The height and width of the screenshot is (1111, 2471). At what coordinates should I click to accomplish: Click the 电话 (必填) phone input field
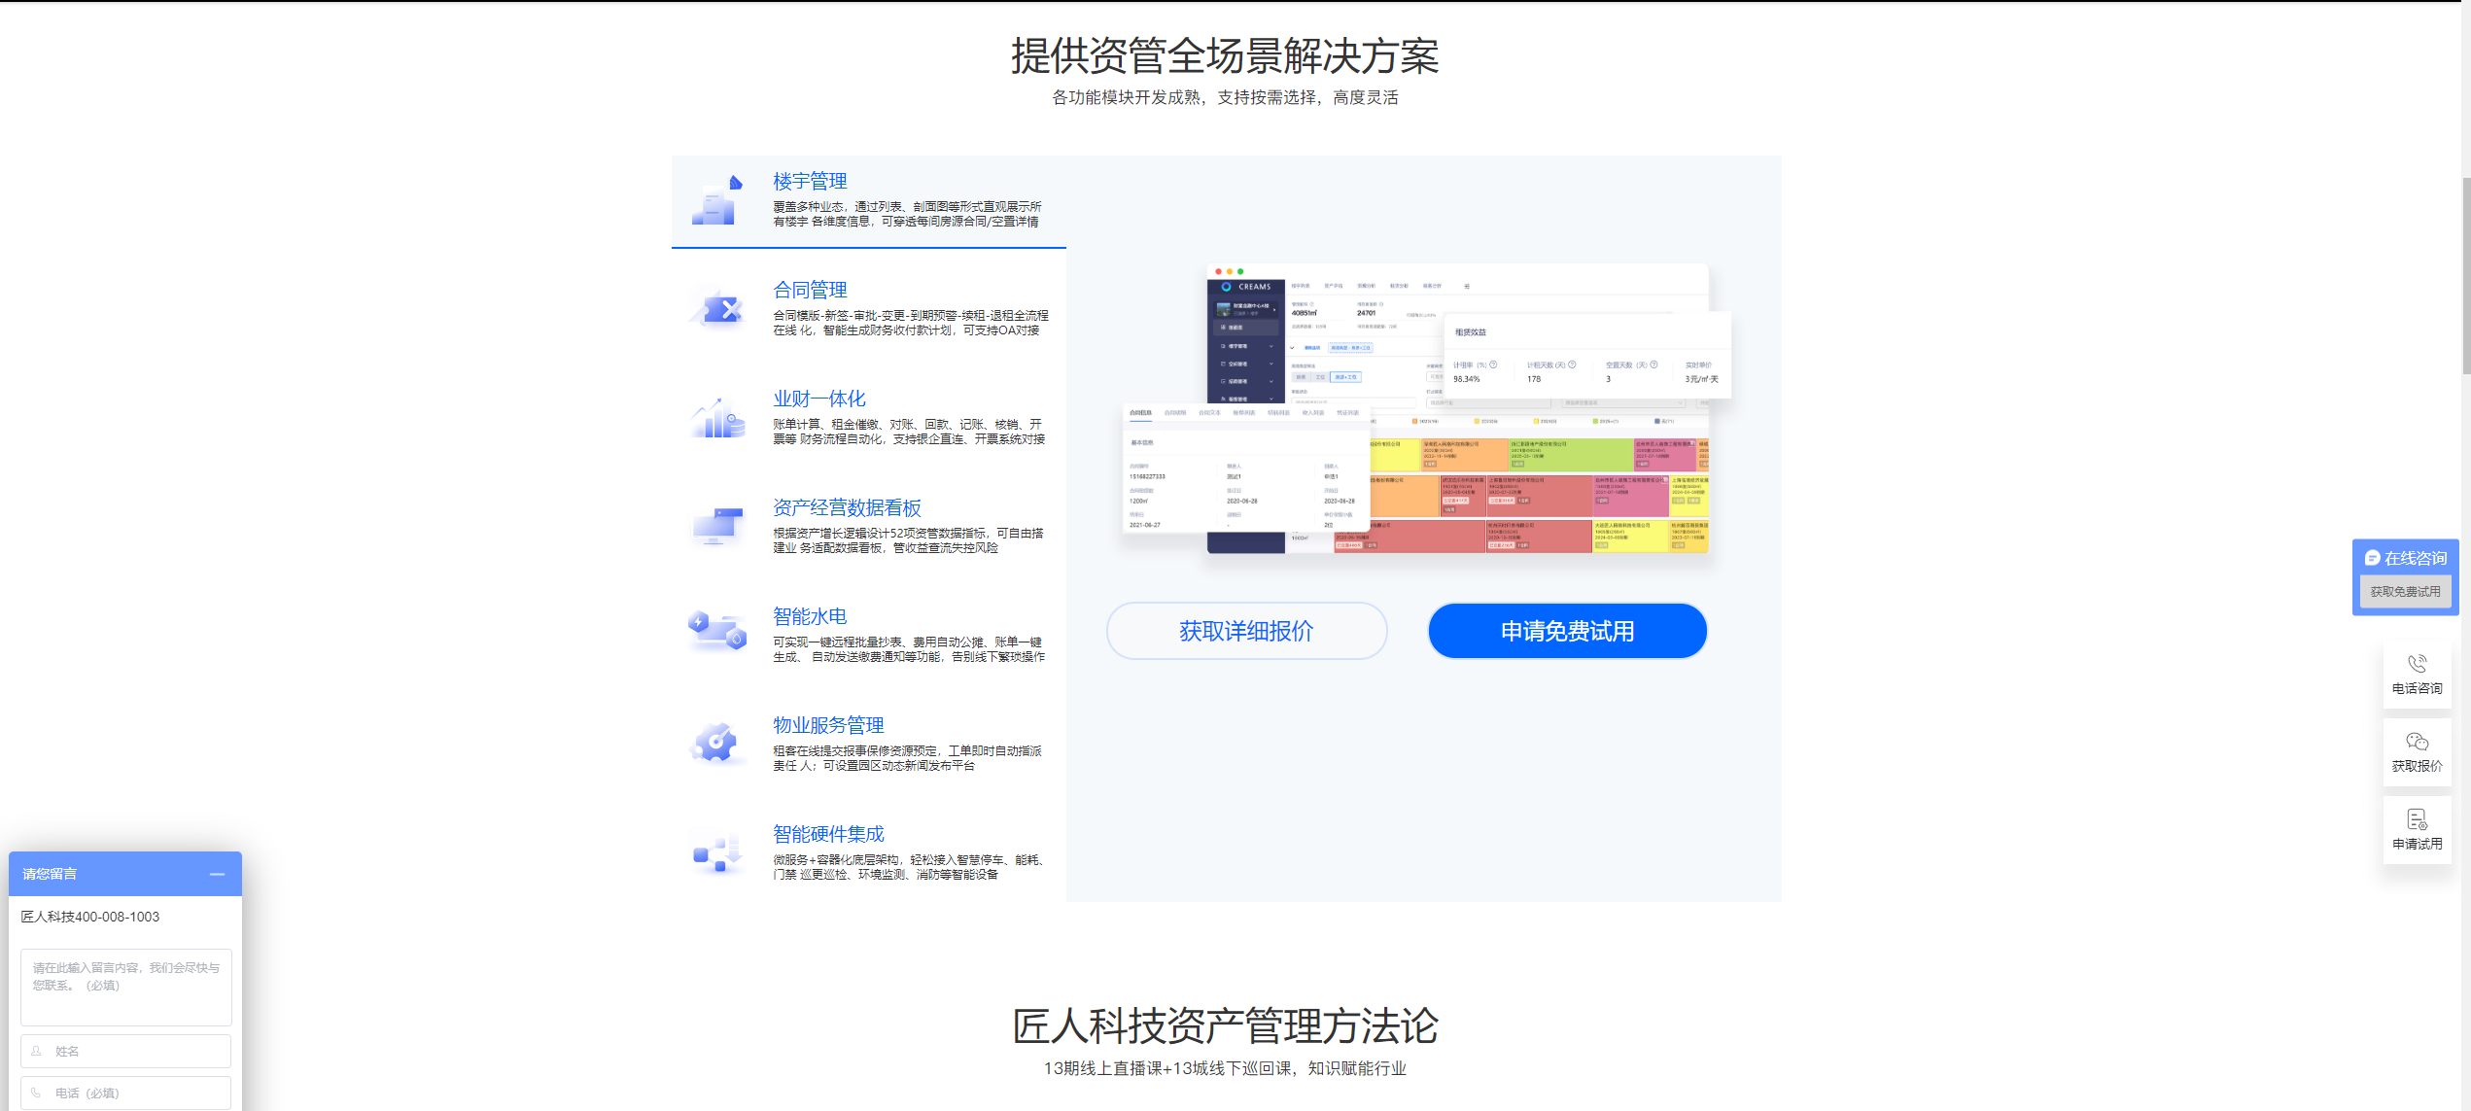coord(126,1093)
